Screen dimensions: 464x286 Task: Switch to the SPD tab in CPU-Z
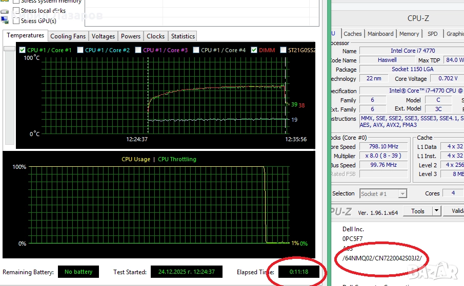point(433,34)
